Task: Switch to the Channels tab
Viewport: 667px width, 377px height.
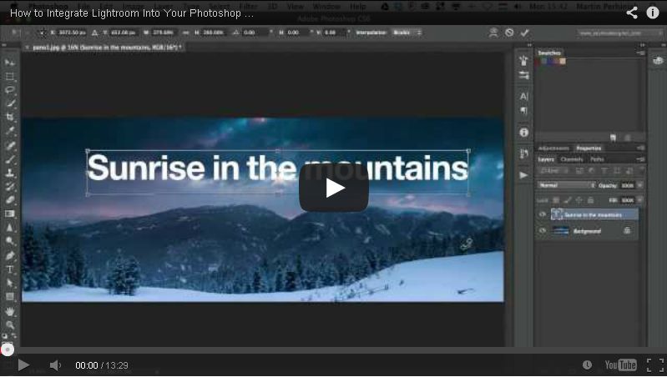Action: tap(571, 159)
